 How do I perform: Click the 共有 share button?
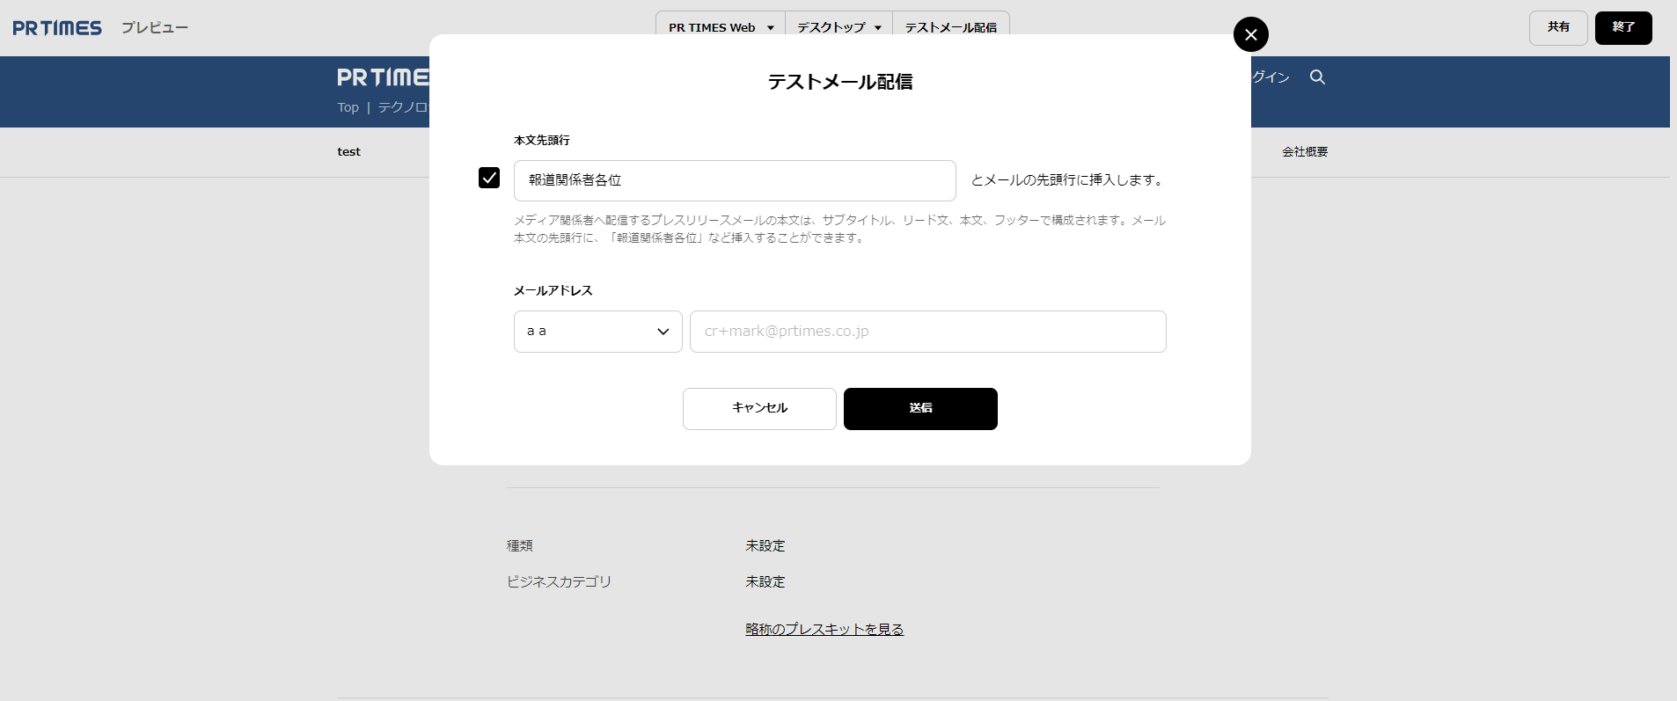tap(1557, 27)
